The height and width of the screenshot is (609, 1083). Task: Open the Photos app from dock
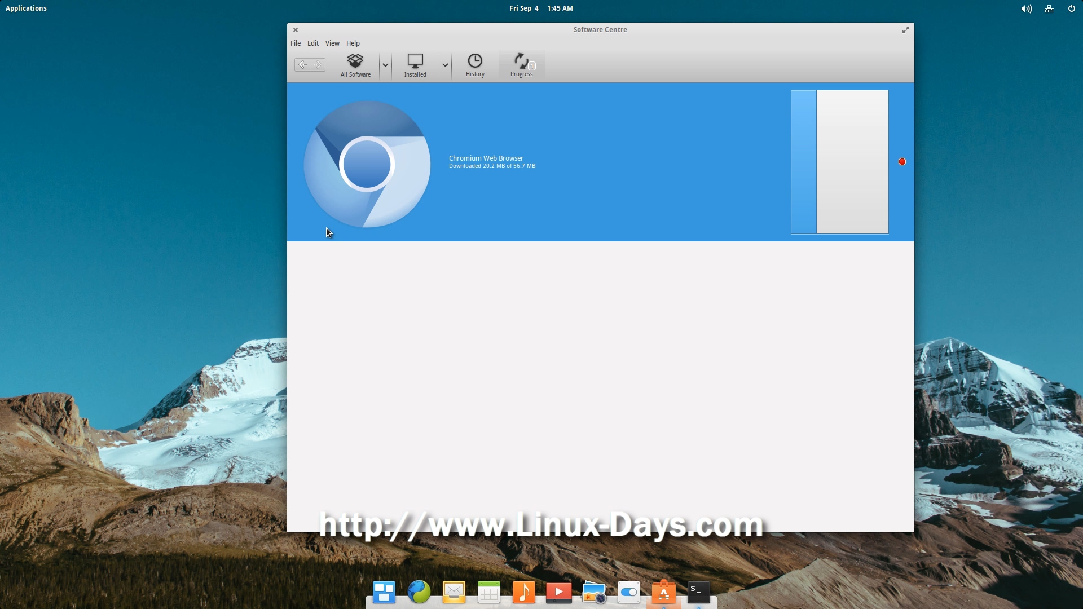coord(594,592)
